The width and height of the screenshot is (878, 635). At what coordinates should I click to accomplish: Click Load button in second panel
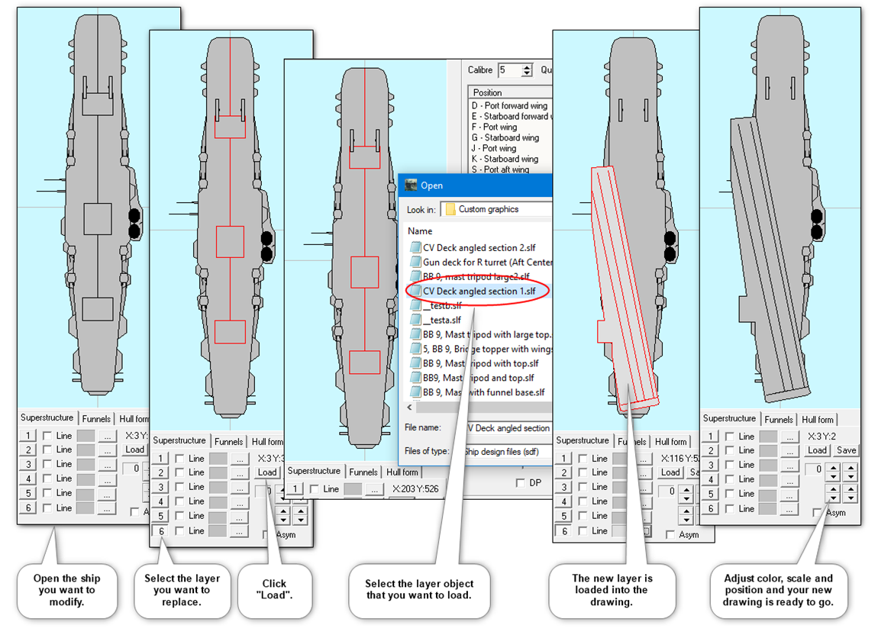coord(267,472)
